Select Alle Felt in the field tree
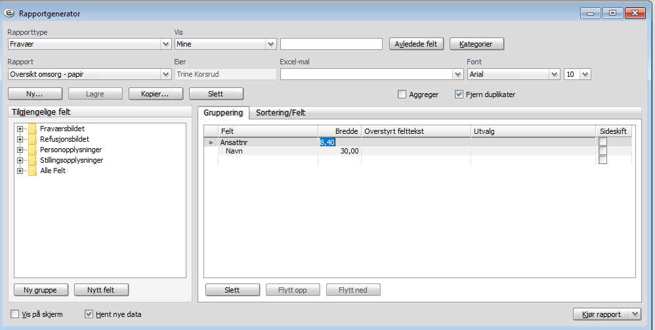Image resolution: width=655 pixels, height=330 pixels. pos(53,171)
